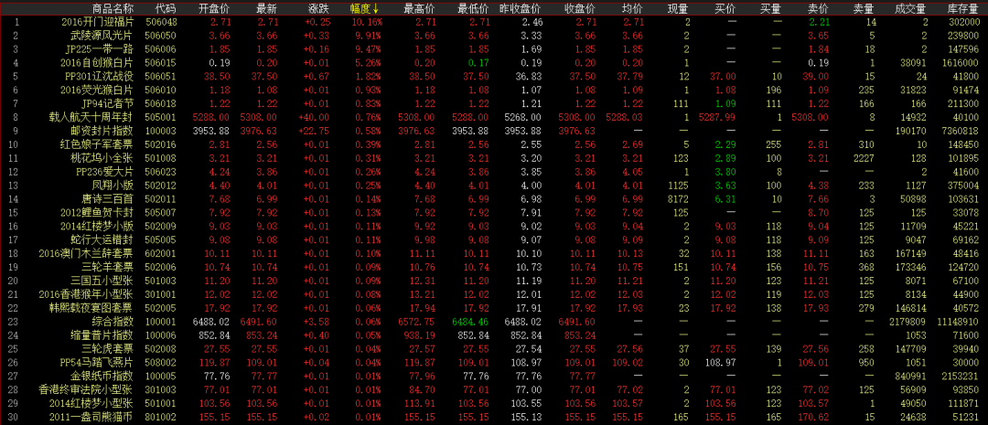Select the PP54马踏飞燕片 row name
988x425 pixels.
pos(97,363)
